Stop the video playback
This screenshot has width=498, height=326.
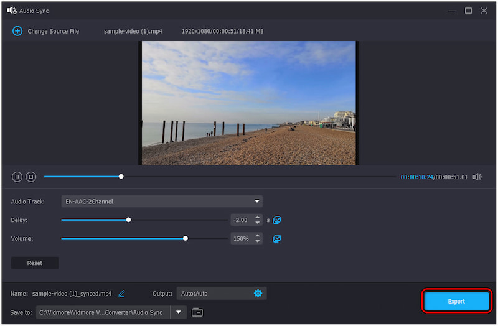point(31,177)
